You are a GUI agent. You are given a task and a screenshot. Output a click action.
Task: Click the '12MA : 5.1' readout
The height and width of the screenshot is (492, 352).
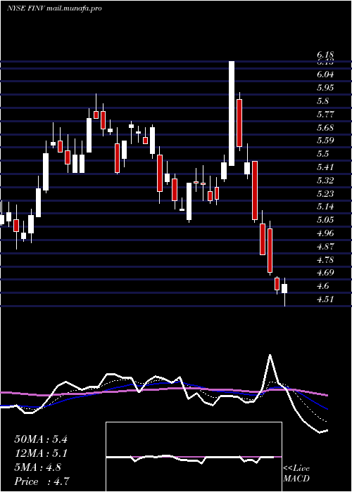point(41,453)
